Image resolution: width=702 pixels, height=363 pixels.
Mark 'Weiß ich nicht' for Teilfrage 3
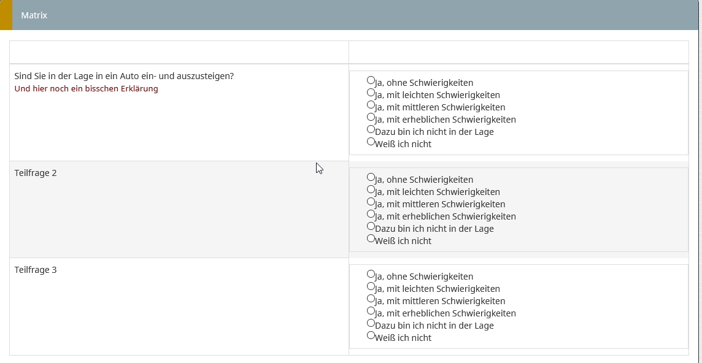[x=371, y=335]
